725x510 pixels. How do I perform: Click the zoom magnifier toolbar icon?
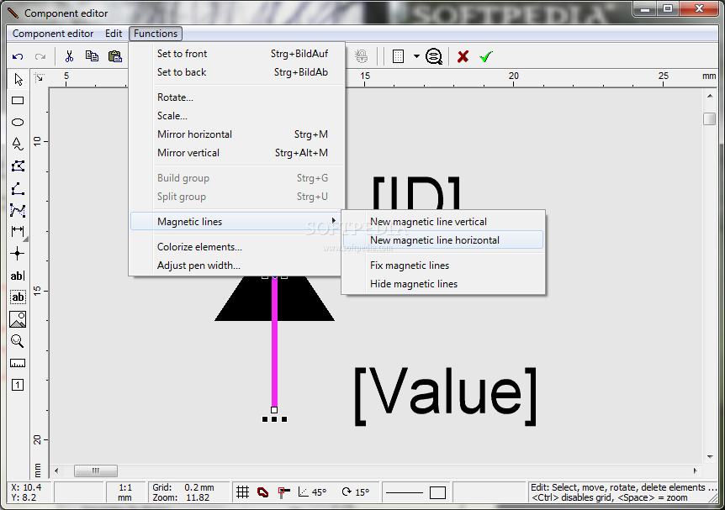pyautogui.click(x=434, y=56)
